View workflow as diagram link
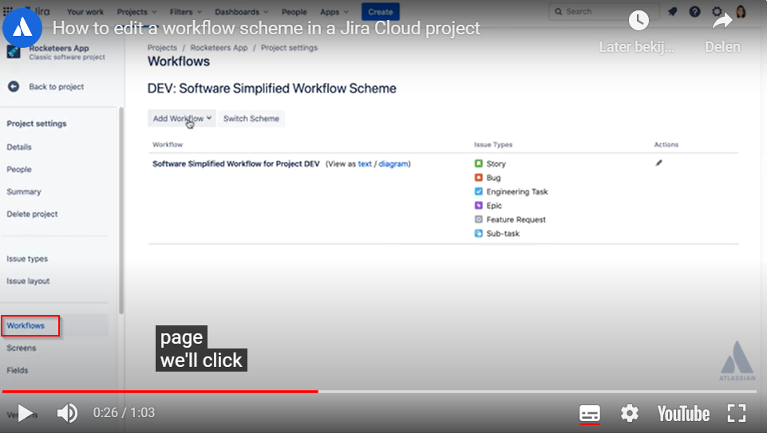The height and width of the screenshot is (437, 767). [x=393, y=163]
